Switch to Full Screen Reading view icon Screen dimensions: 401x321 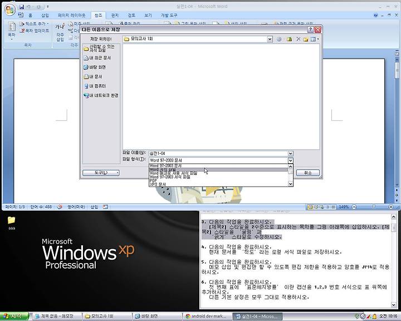tap(316, 207)
